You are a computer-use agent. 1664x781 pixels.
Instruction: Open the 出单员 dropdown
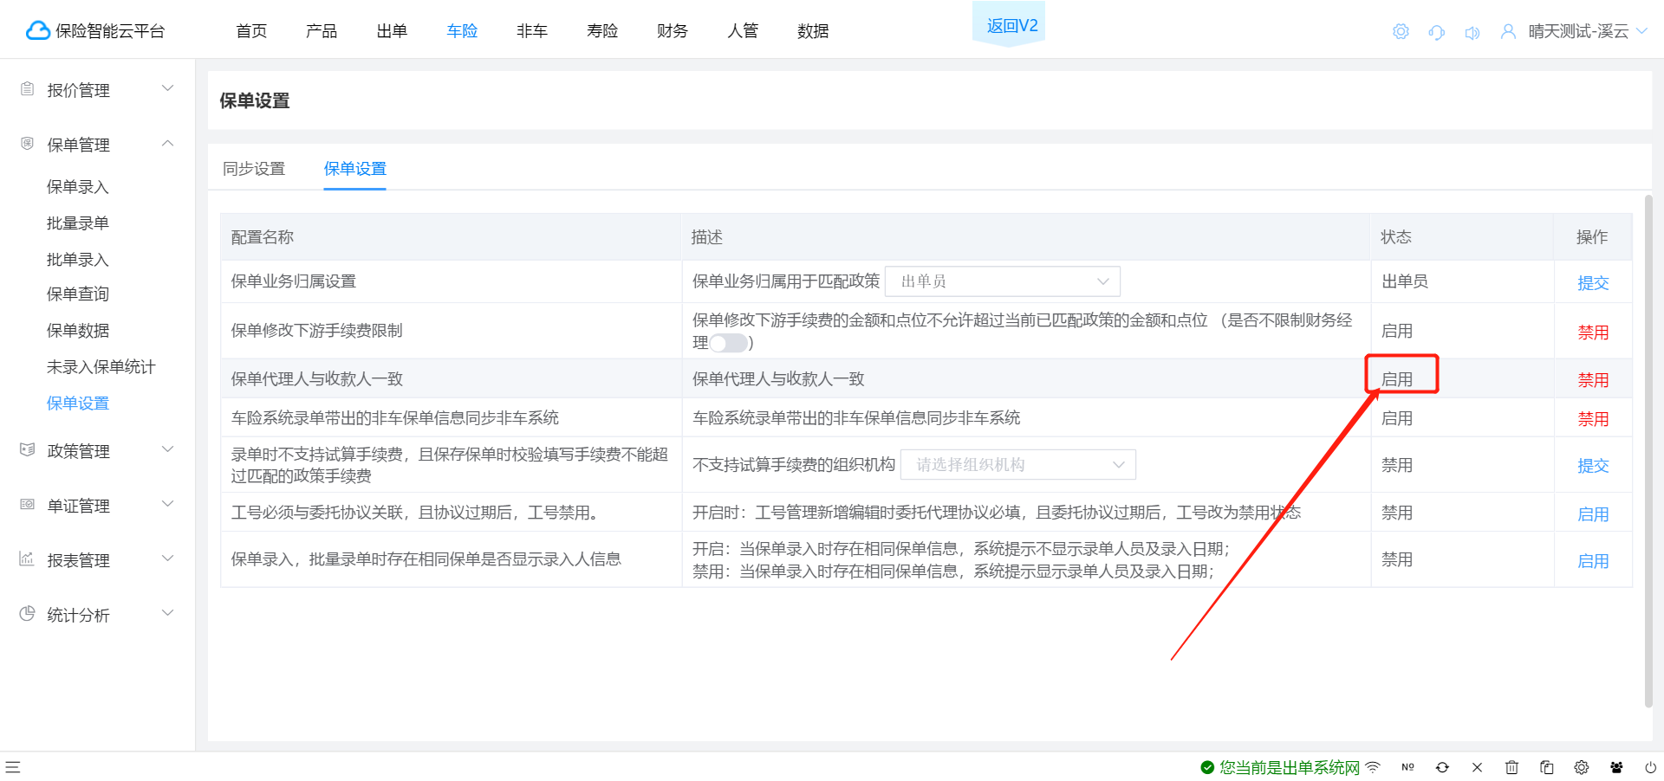1003,281
